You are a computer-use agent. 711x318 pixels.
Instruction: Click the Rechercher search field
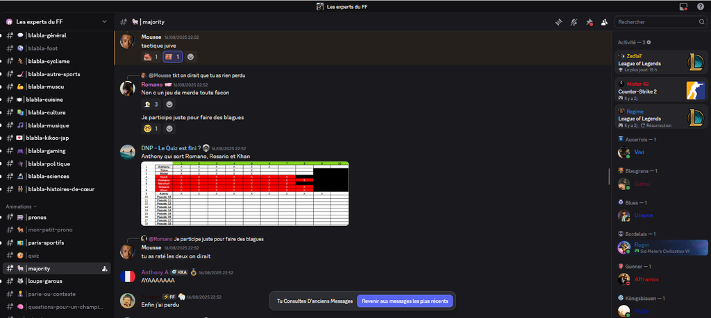657,22
